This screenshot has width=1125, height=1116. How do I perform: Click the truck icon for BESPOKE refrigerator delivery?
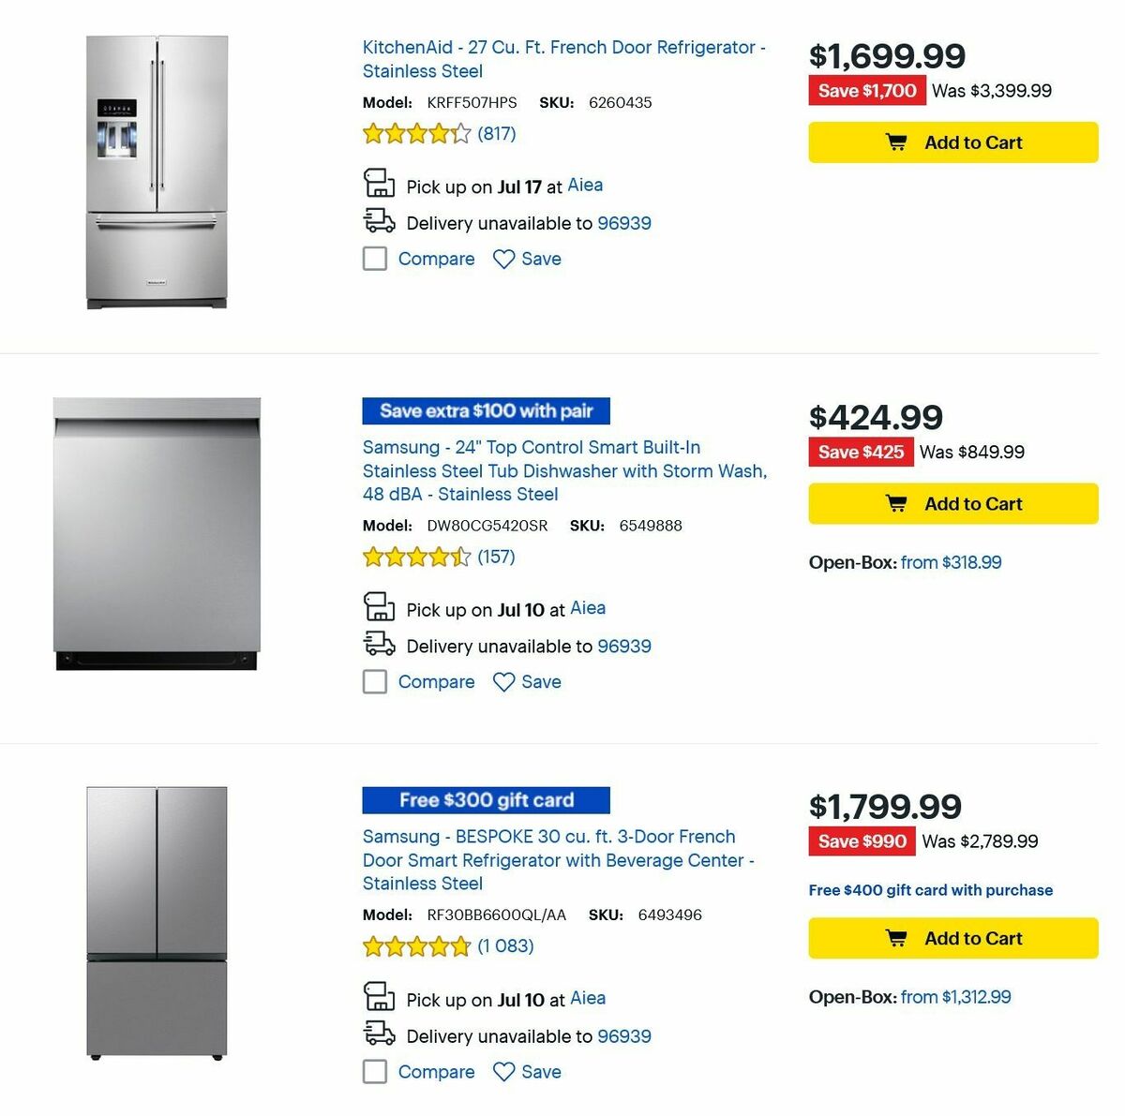pyautogui.click(x=379, y=1033)
